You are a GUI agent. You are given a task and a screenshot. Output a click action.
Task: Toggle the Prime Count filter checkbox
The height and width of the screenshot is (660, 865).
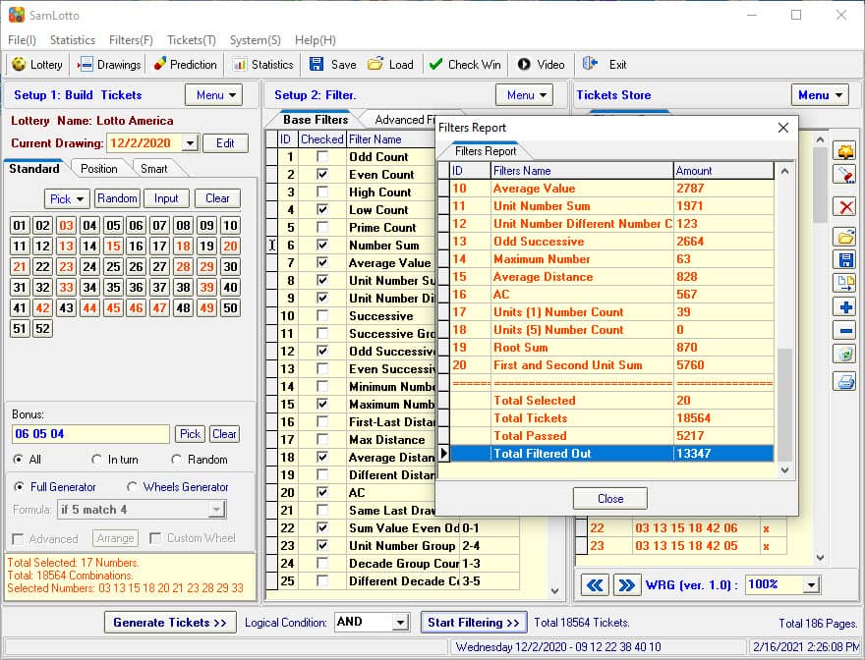click(322, 227)
